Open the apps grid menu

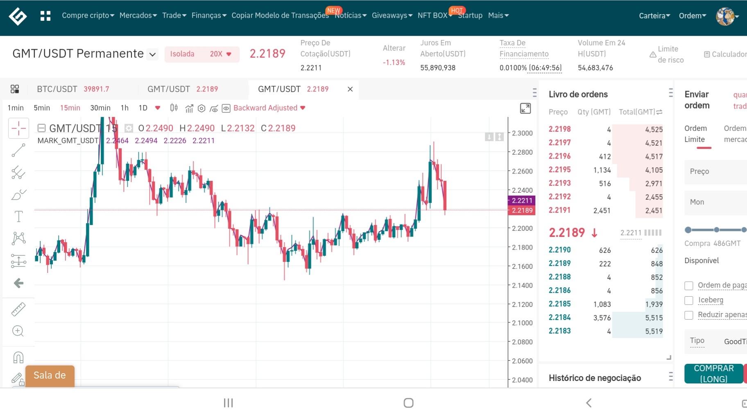click(x=45, y=16)
